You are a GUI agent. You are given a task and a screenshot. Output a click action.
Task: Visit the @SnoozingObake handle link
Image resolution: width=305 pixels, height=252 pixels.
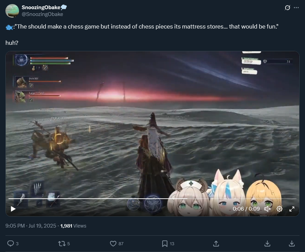42,14
